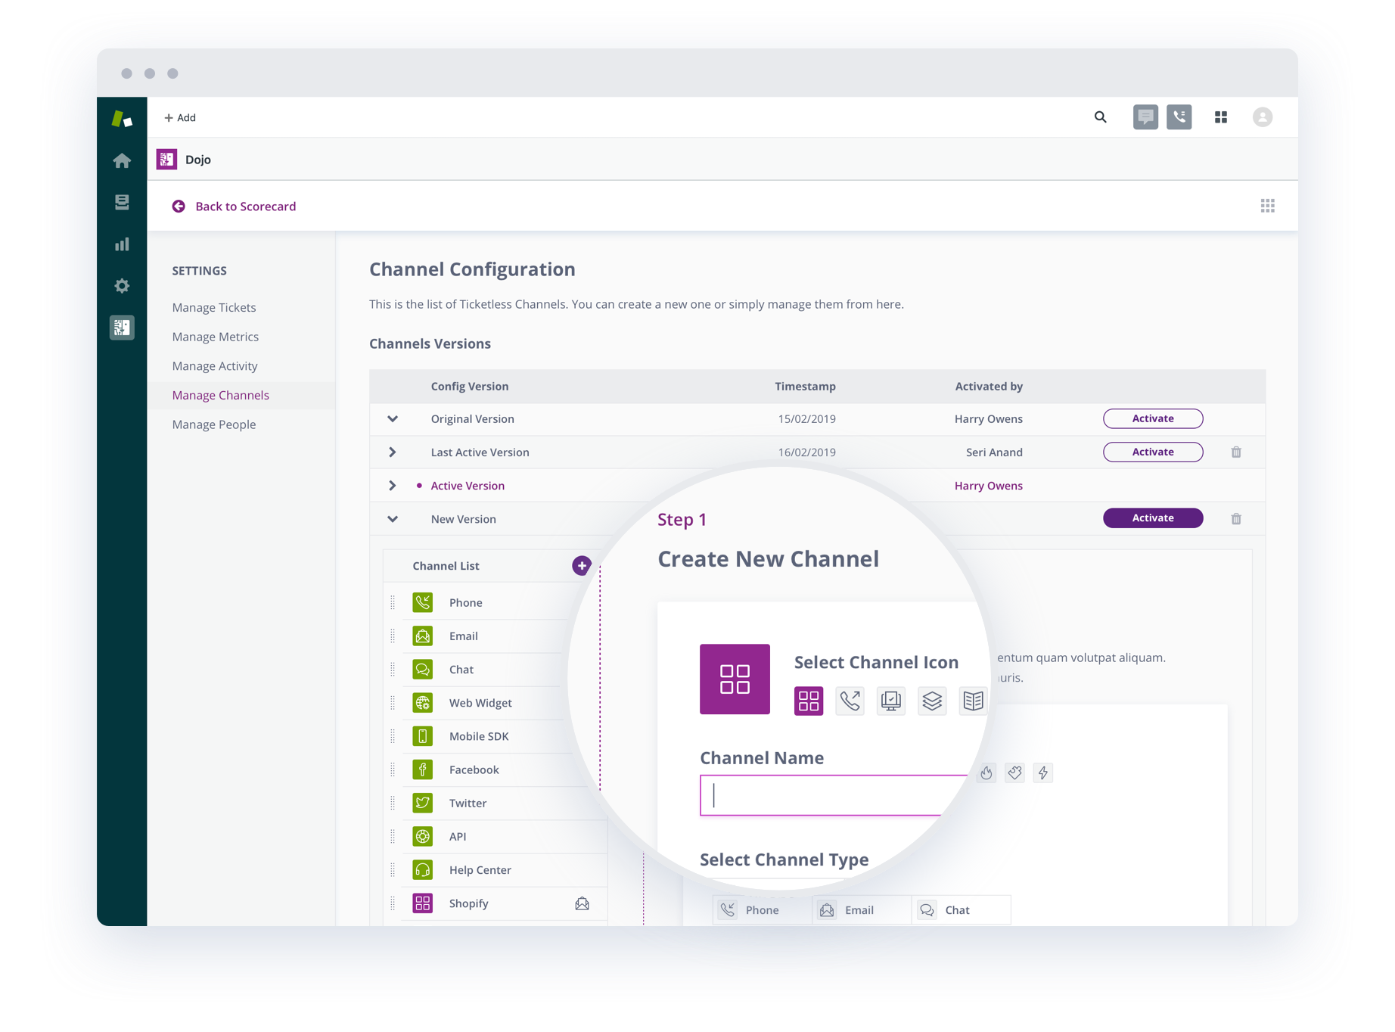Image resolution: width=1395 pixels, height=1032 pixels.
Task: Choose the monitor channel icon option
Action: [x=890, y=700]
